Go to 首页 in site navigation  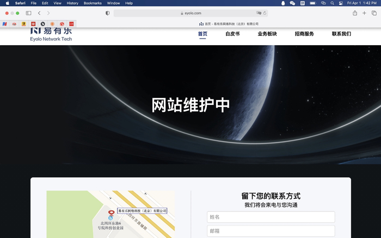202,34
